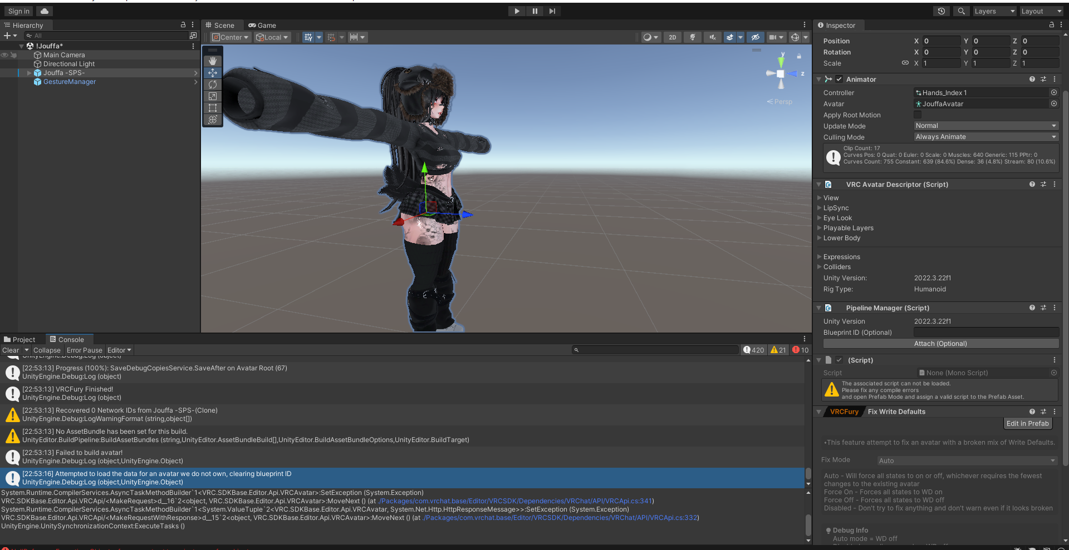Toggle Error Pause in Console
The image size is (1069, 550).
tap(85, 350)
